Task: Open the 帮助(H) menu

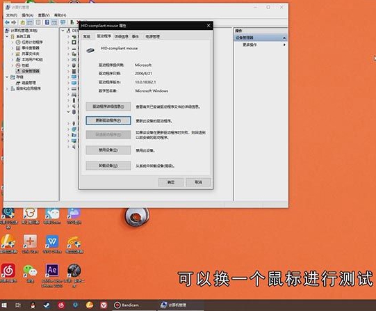Action: 60,15
